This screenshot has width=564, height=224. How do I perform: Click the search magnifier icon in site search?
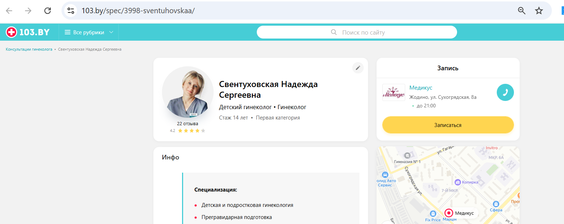coord(334,32)
